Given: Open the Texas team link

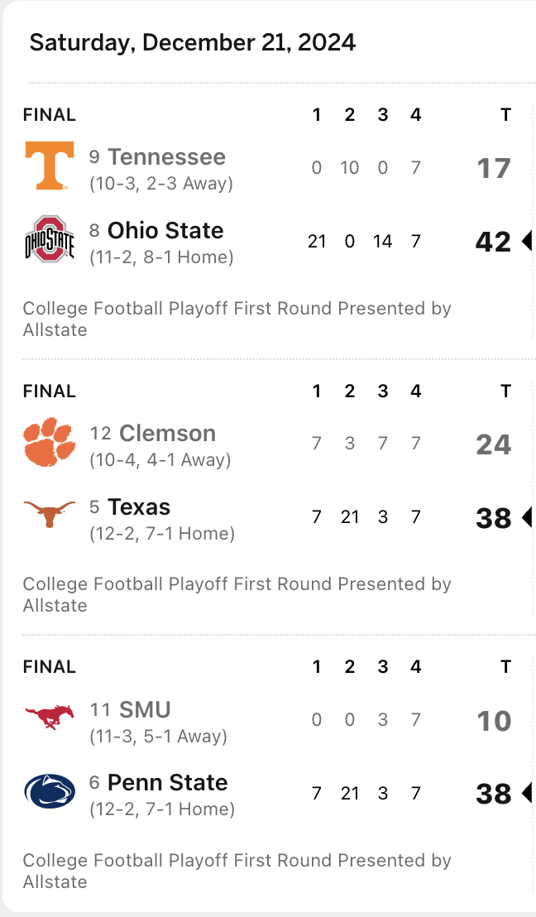Looking at the screenshot, I should tap(139, 507).
